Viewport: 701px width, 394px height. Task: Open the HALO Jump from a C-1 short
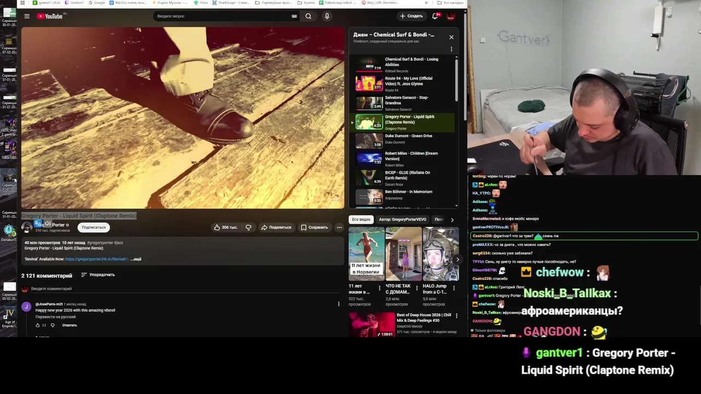coord(440,253)
